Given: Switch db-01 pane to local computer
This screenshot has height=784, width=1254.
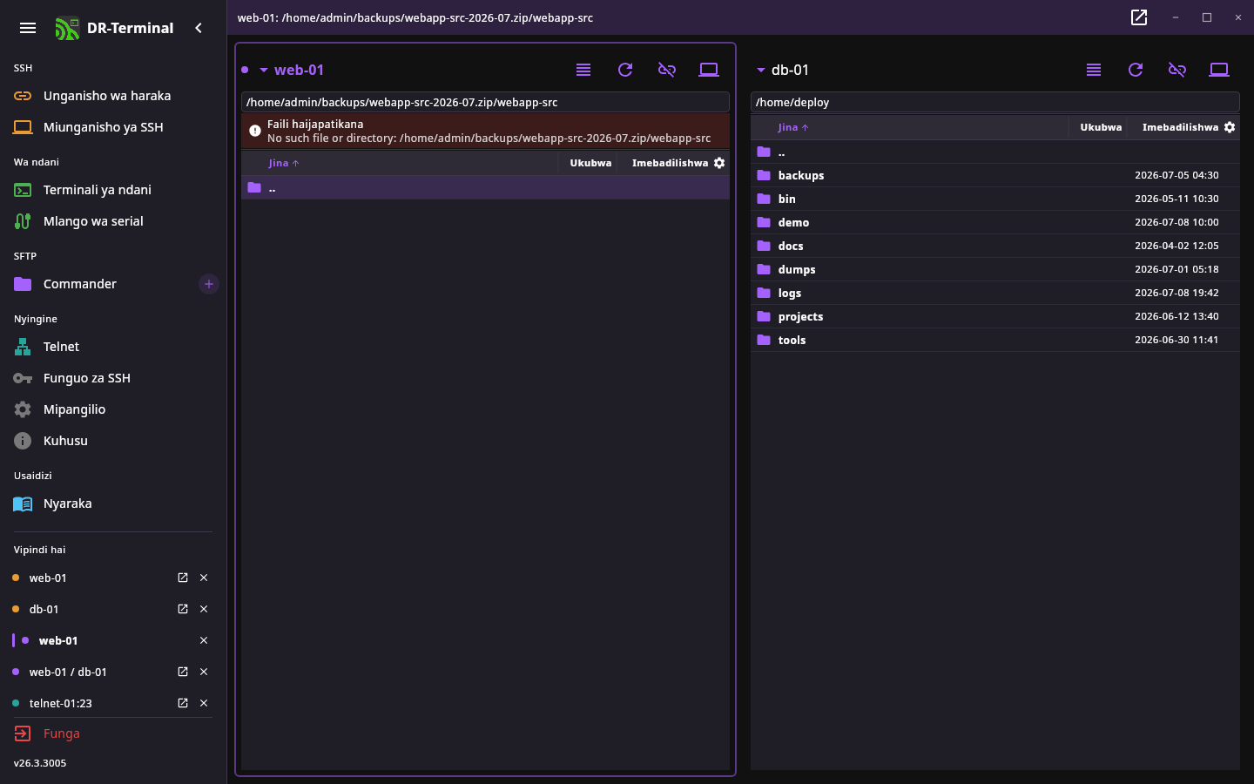Looking at the screenshot, I should click(x=1219, y=70).
